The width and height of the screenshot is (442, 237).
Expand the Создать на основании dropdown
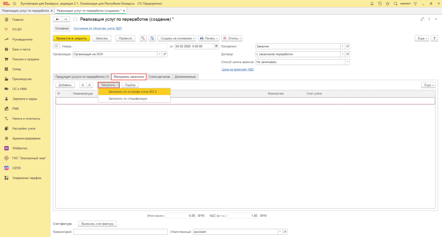(177, 38)
